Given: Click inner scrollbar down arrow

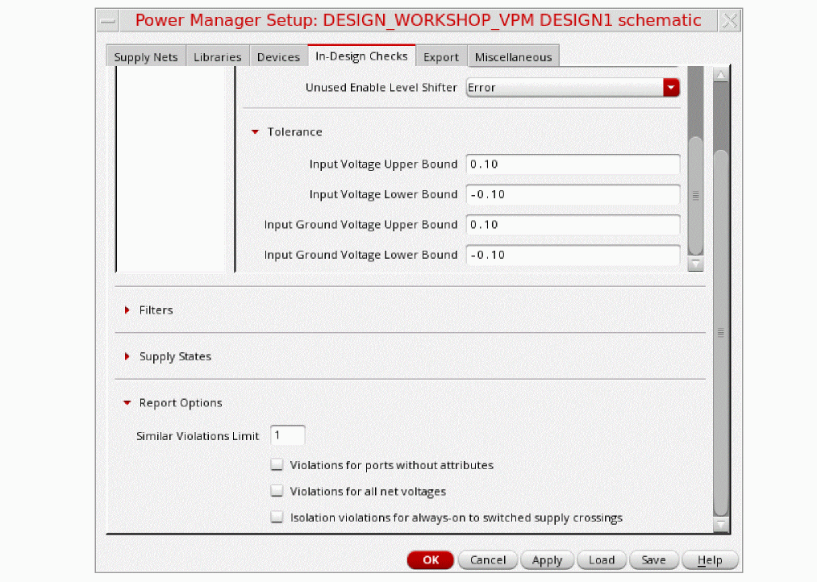Looking at the screenshot, I should coord(696,264).
